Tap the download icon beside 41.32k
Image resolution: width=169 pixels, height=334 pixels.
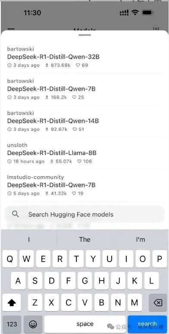[x=47, y=194]
